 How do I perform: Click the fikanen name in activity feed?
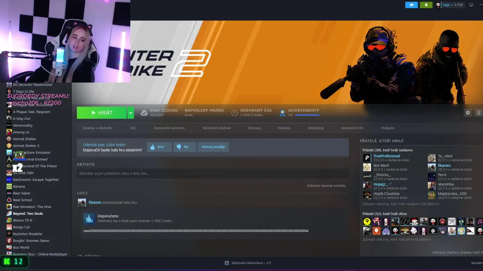tap(95, 202)
